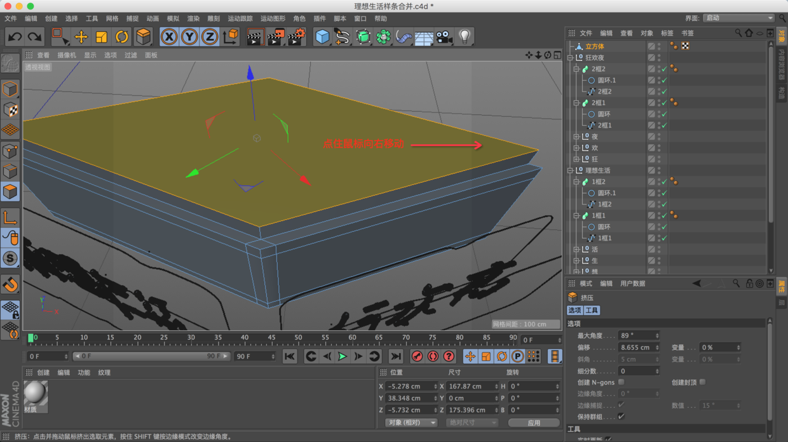Screen dimensions: 788x442
Task: Click the green generator subdivision icon
Action: 363,37
